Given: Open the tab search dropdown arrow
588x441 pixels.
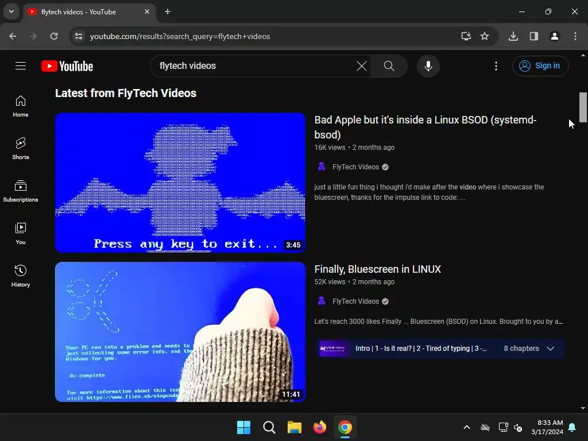Looking at the screenshot, I should tap(11, 11).
